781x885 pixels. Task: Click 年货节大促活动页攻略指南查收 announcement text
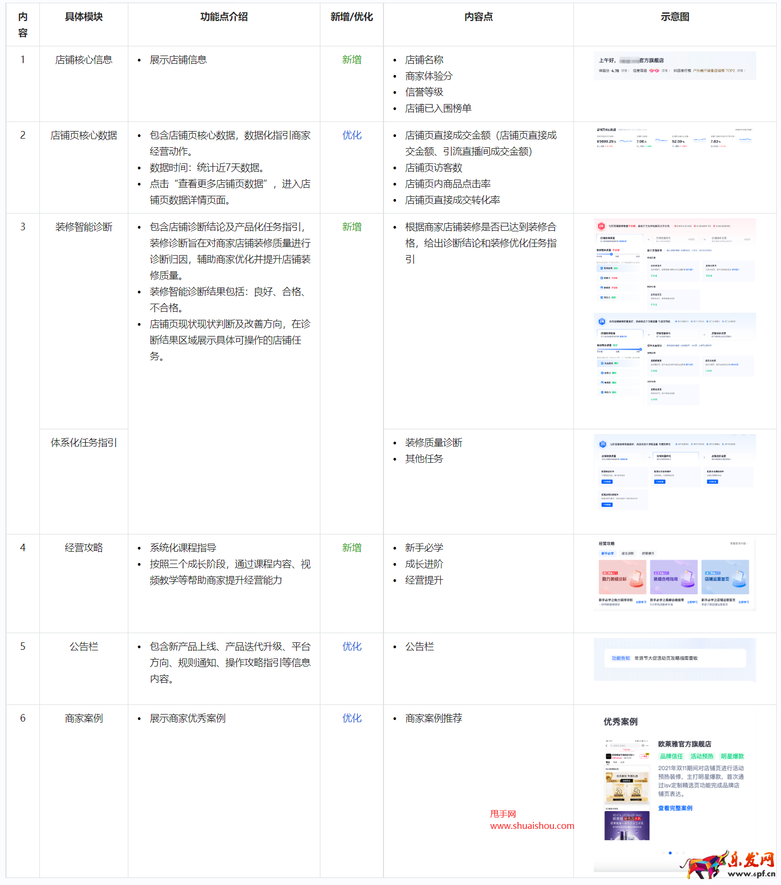click(666, 658)
